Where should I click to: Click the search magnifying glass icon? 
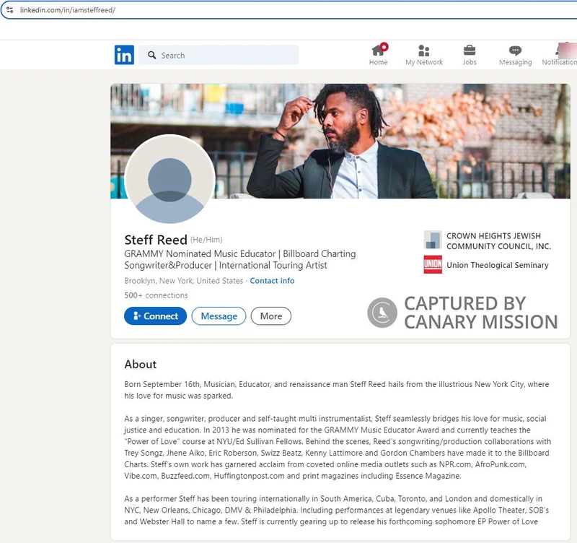(151, 55)
